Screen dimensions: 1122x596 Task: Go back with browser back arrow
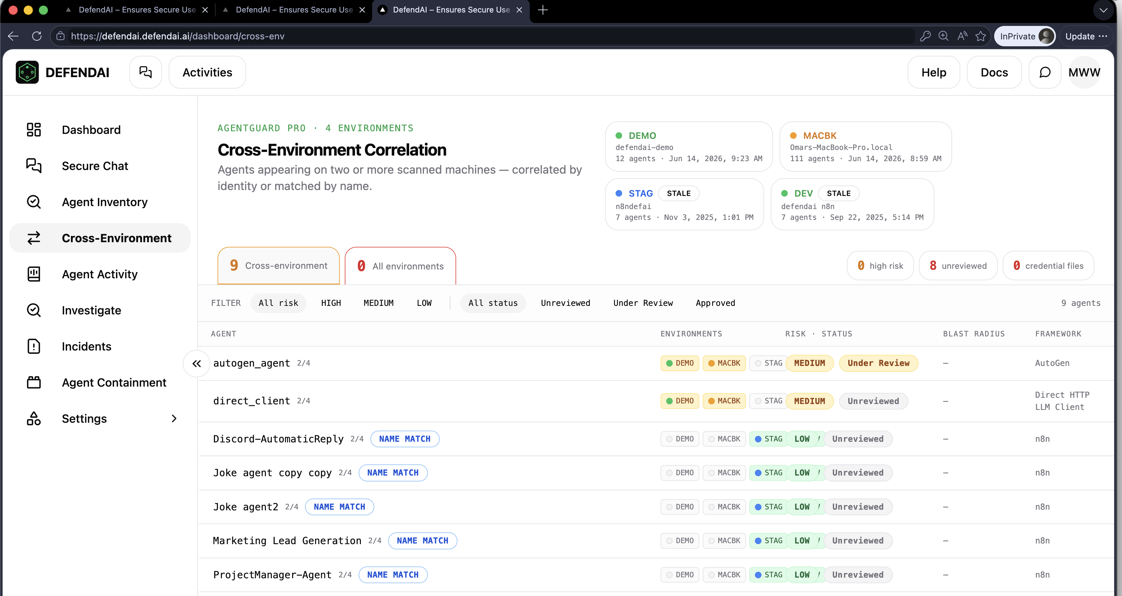pyautogui.click(x=13, y=36)
